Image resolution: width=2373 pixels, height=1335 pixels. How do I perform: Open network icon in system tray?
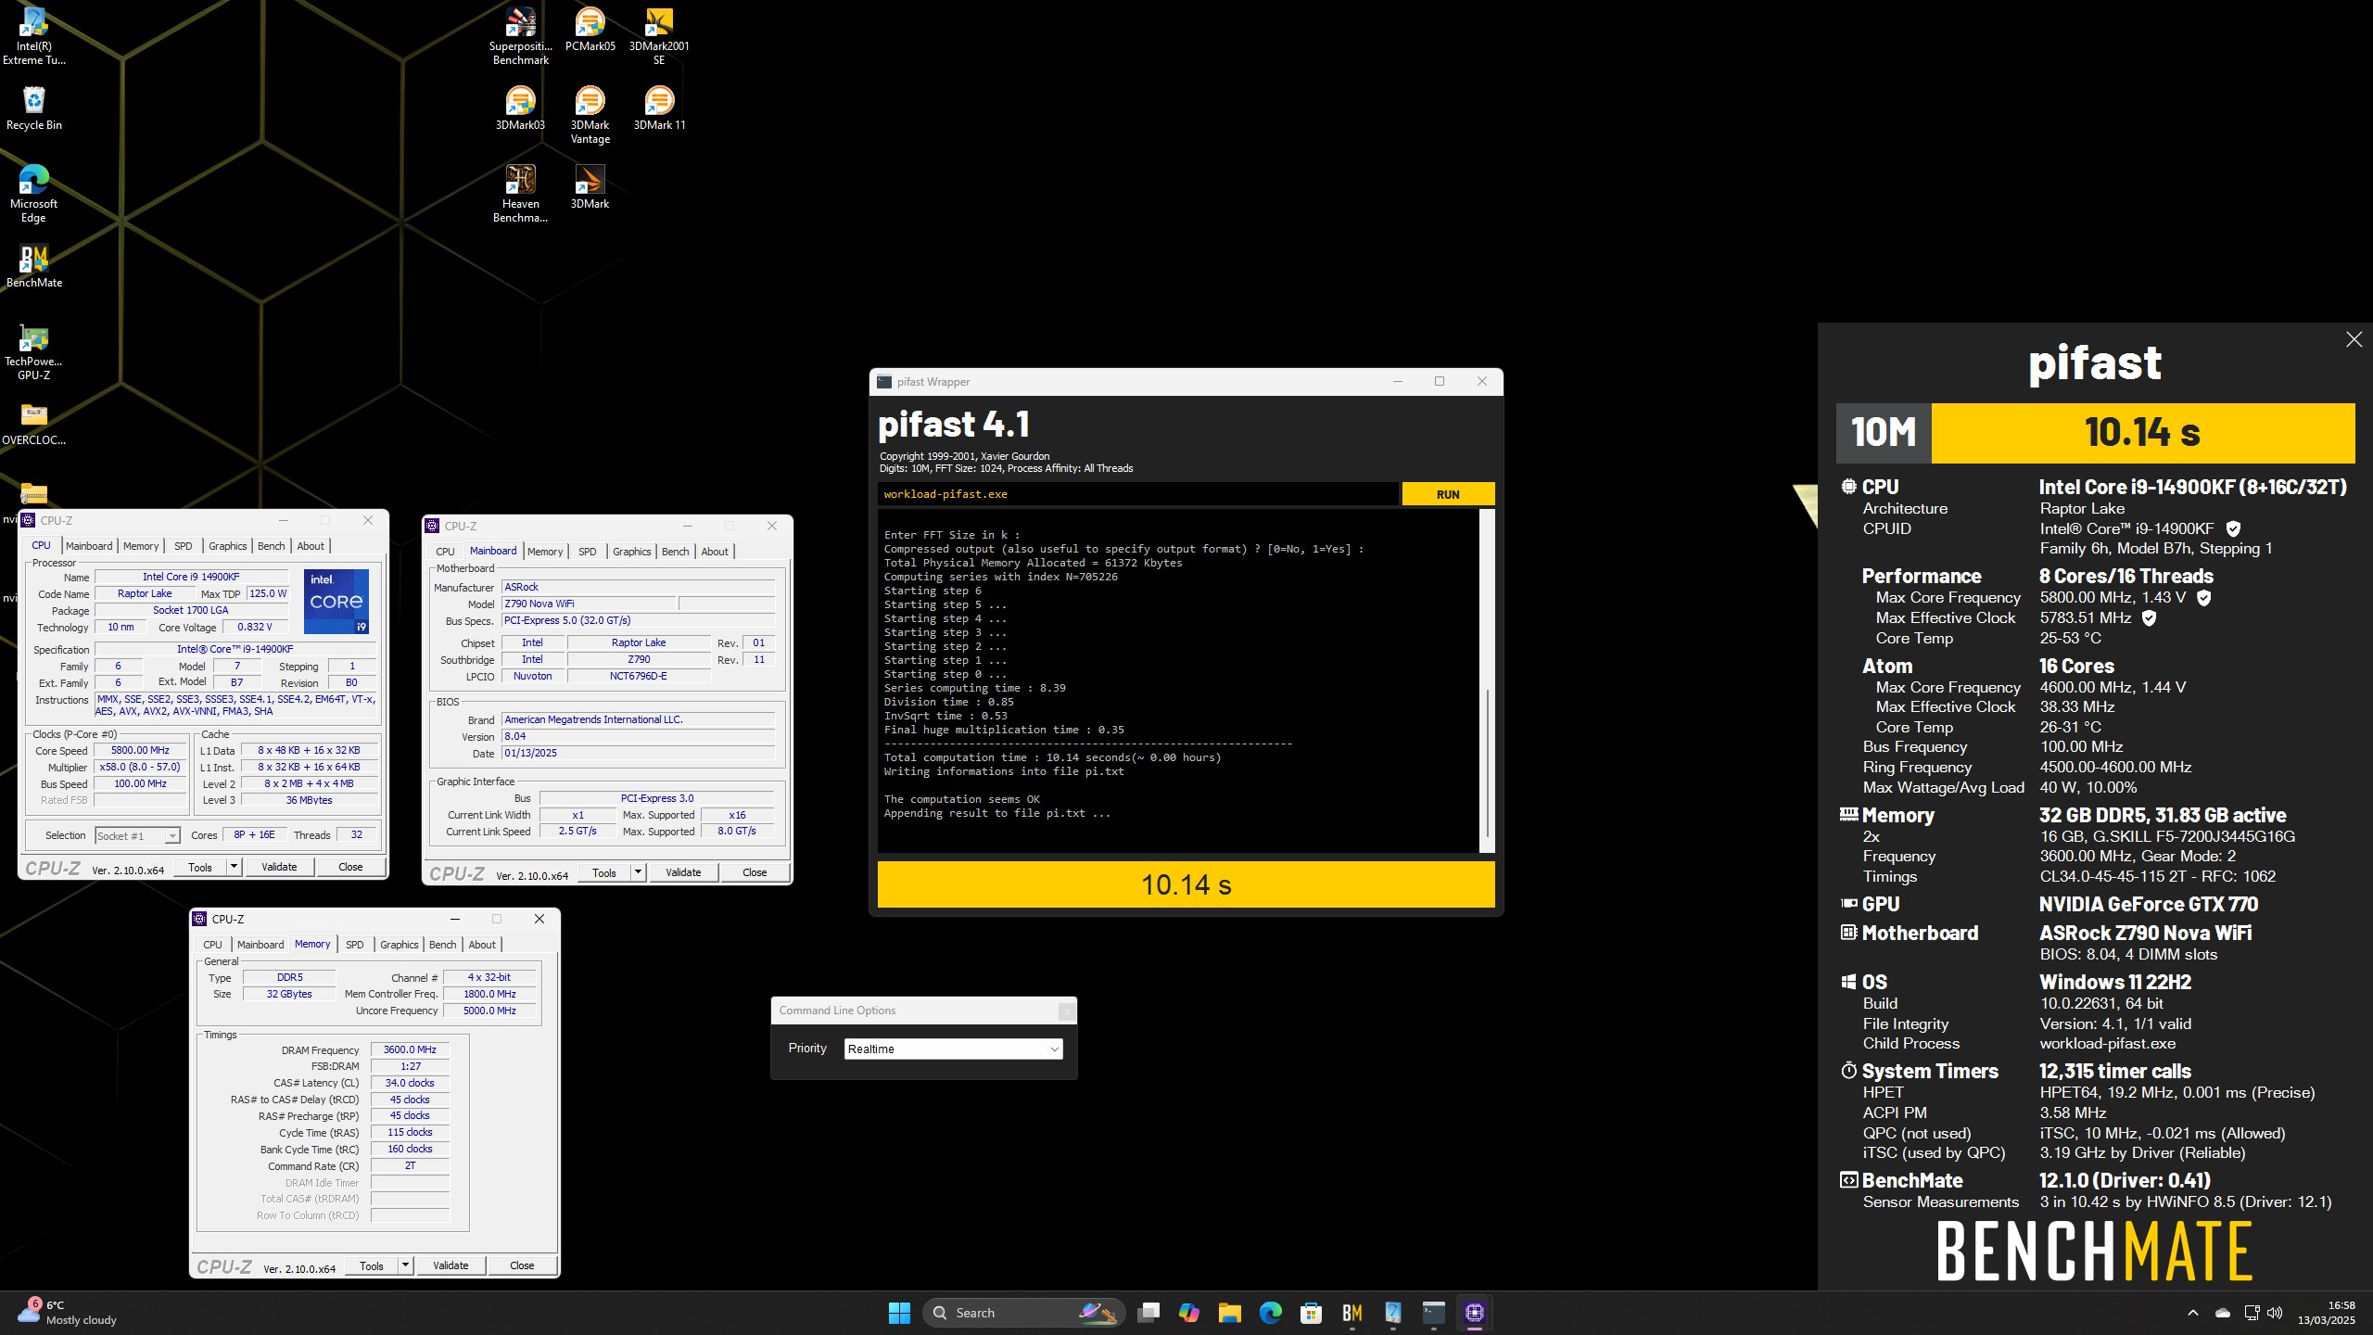(2252, 1312)
